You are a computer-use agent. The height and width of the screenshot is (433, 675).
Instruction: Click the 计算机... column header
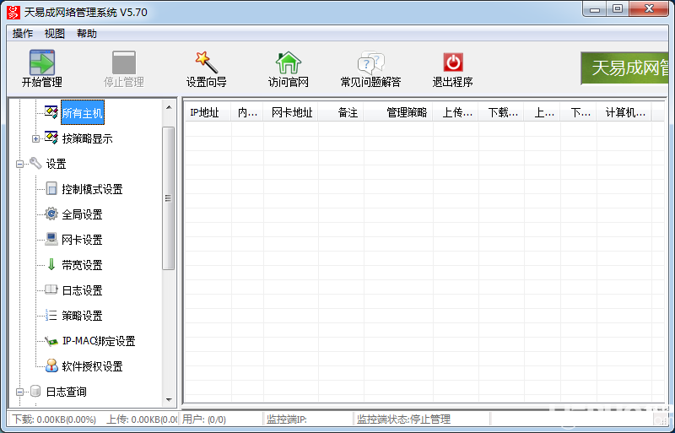pyautogui.click(x=624, y=112)
